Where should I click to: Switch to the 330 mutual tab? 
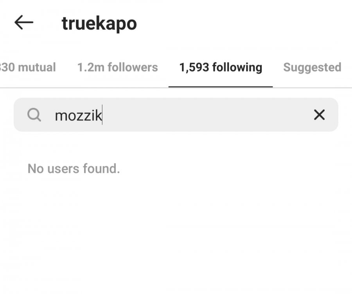pyautogui.click(x=28, y=67)
